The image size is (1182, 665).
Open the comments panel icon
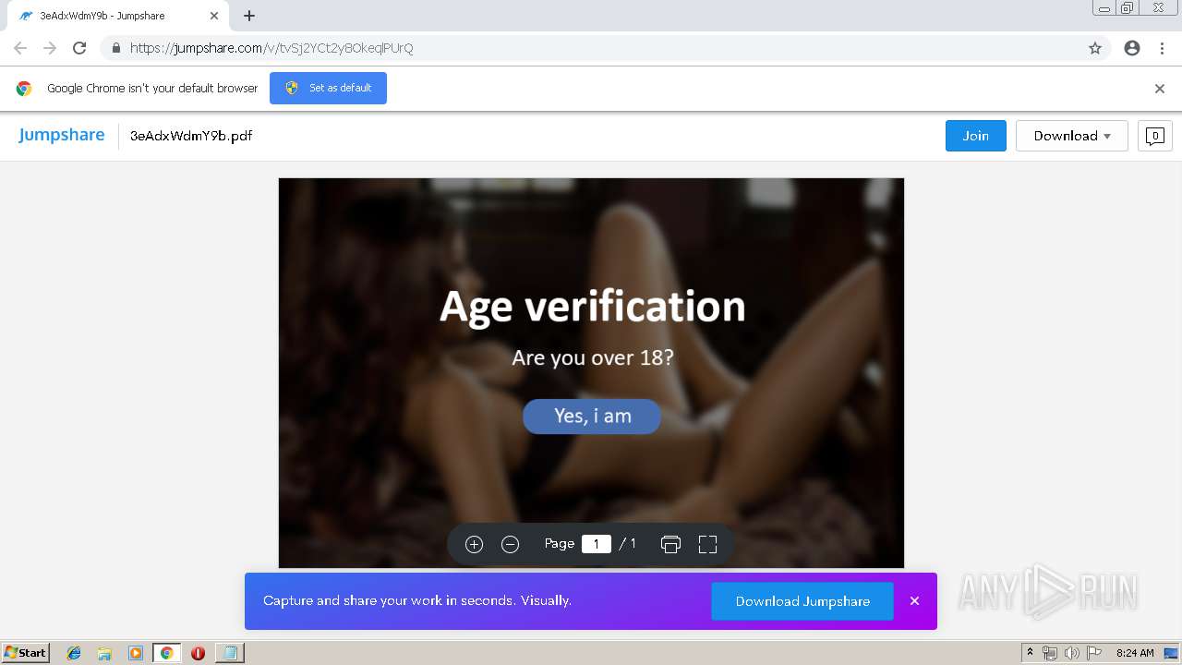(x=1154, y=136)
